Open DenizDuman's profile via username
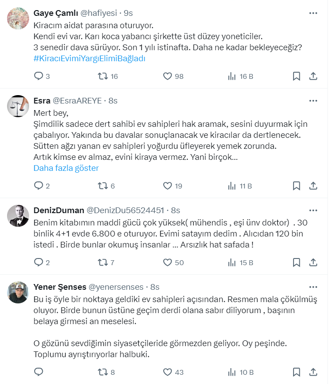 (59, 210)
